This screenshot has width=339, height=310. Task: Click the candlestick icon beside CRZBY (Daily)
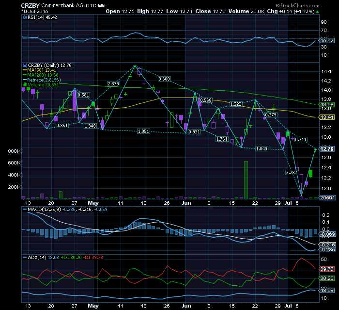[25, 65]
